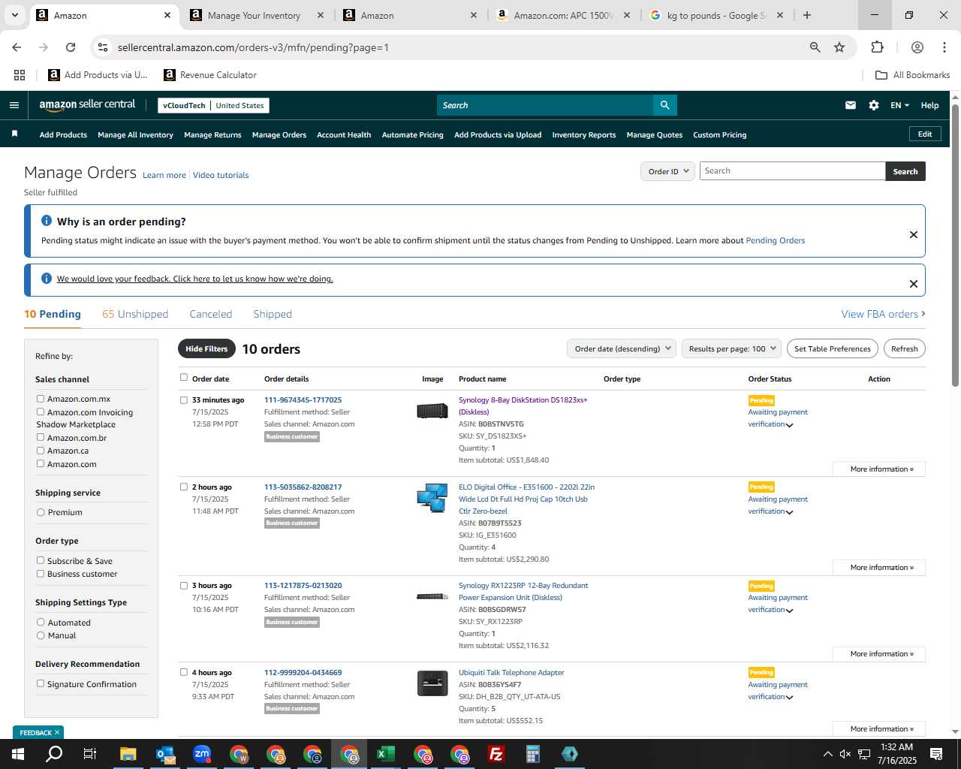The height and width of the screenshot is (769, 961).
Task: Click the Order ID search input field
Action: [x=792, y=171]
